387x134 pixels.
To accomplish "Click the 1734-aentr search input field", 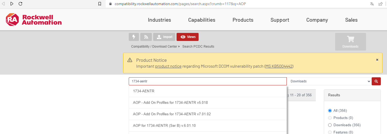I will [x=208, y=81].
